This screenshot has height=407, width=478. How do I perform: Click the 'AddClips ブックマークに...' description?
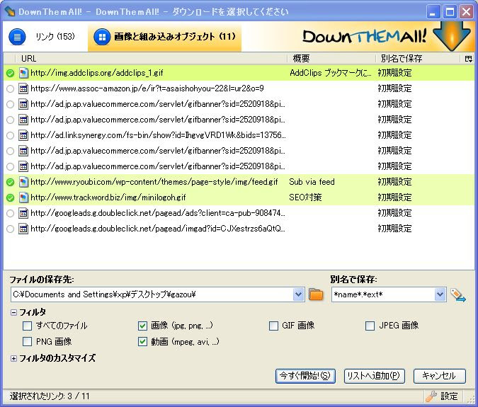(x=331, y=73)
